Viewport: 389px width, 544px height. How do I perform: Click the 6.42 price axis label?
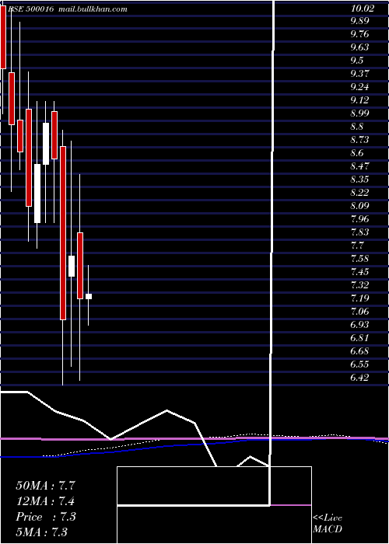pos(359,377)
